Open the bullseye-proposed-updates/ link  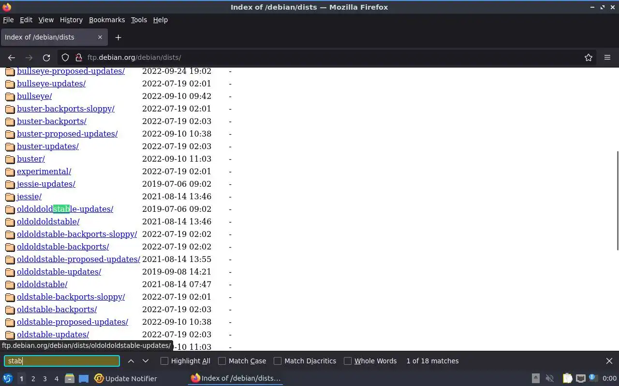pyautogui.click(x=71, y=71)
